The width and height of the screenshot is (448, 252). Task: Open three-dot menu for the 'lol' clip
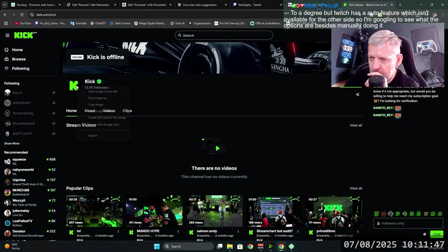(x=118, y=231)
